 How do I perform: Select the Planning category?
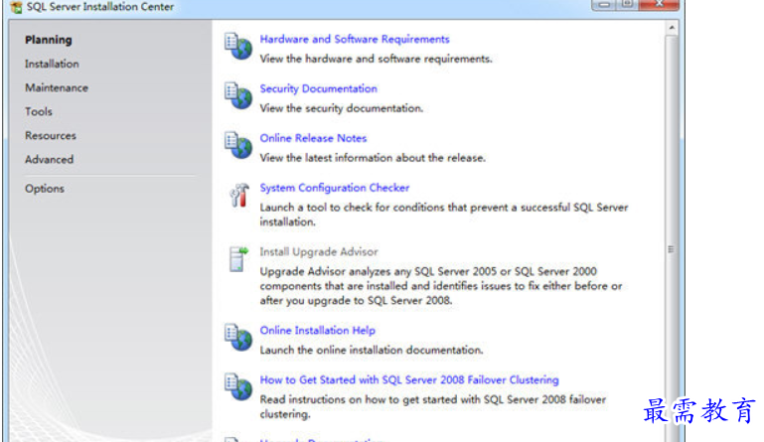click(x=49, y=40)
